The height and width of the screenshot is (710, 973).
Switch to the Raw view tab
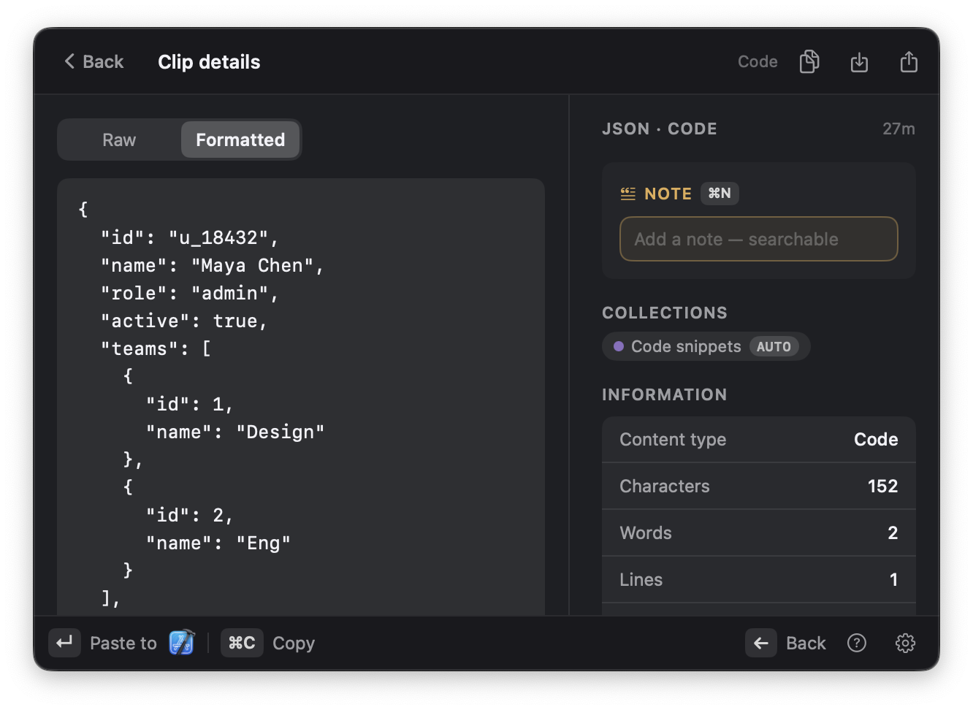click(119, 140)
